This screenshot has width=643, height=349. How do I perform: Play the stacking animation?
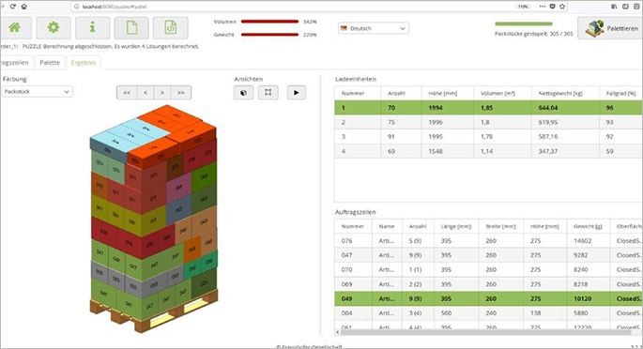click(296, 93)
